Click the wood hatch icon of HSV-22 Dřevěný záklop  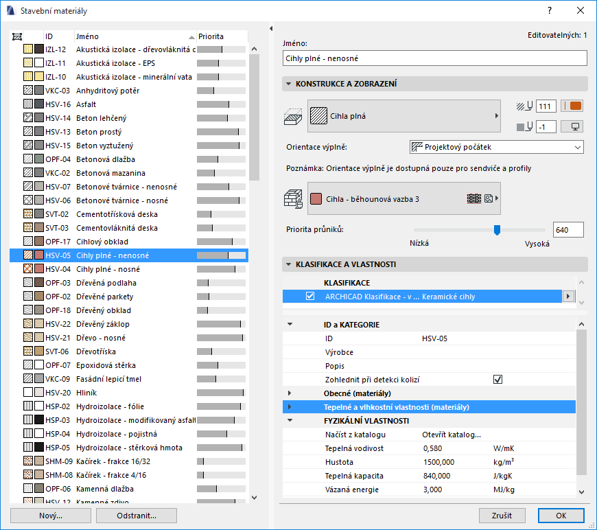[28, 323]
